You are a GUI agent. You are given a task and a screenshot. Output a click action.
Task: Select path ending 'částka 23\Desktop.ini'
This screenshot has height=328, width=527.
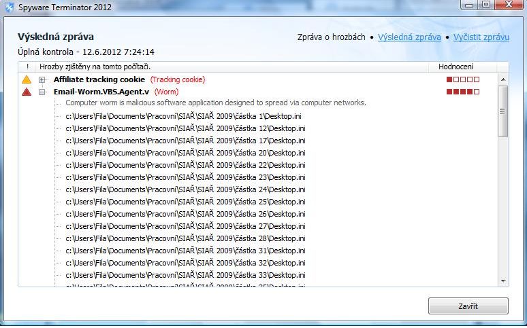[185, 177]
